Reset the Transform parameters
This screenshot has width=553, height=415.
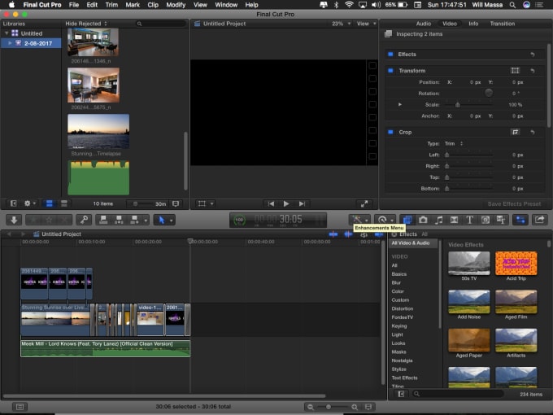tap(533, 71)
